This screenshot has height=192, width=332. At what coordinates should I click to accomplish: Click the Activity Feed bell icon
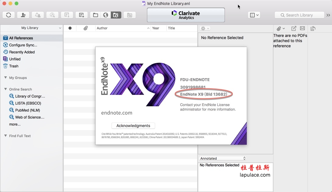click(38, 15)
